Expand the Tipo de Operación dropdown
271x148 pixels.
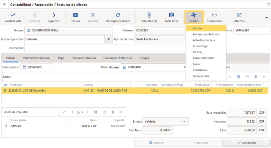coord(108,39)
